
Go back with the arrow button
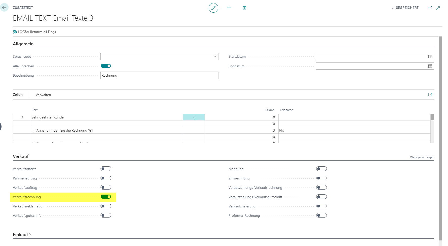pos(4,7)
